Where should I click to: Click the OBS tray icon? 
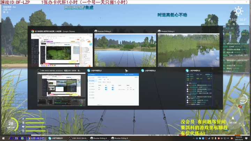coord(206,139)
